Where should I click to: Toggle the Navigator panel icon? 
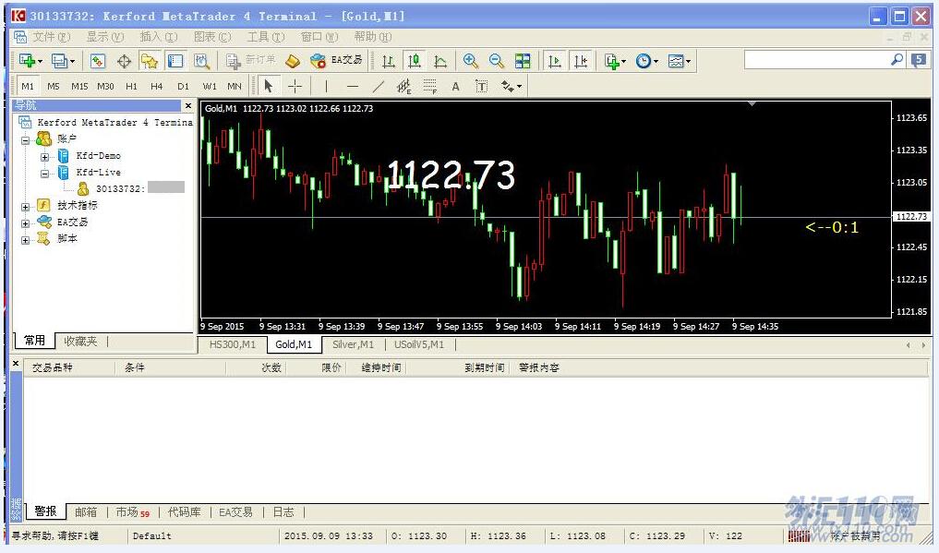tap(150, 60)
